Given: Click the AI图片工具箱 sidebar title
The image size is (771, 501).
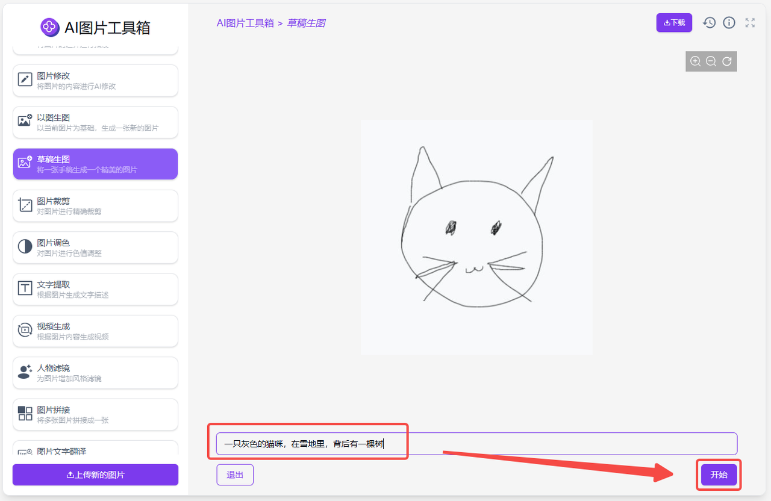Looking at the screenshot, I should click(x=107, y=27).
